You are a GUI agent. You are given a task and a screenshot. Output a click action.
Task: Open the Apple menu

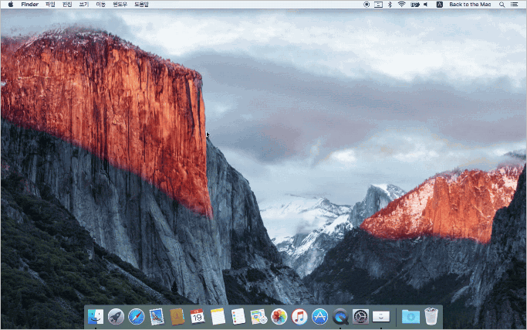tap(11, 5)
